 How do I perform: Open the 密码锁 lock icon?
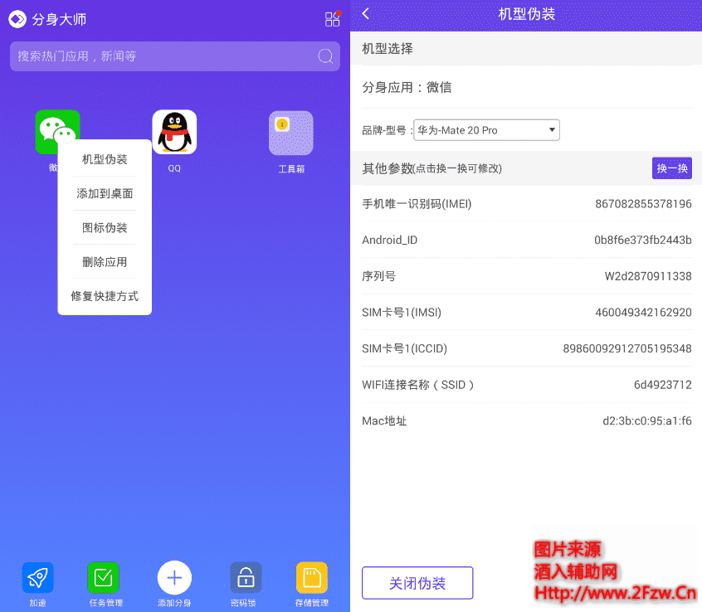coord(246,577)
